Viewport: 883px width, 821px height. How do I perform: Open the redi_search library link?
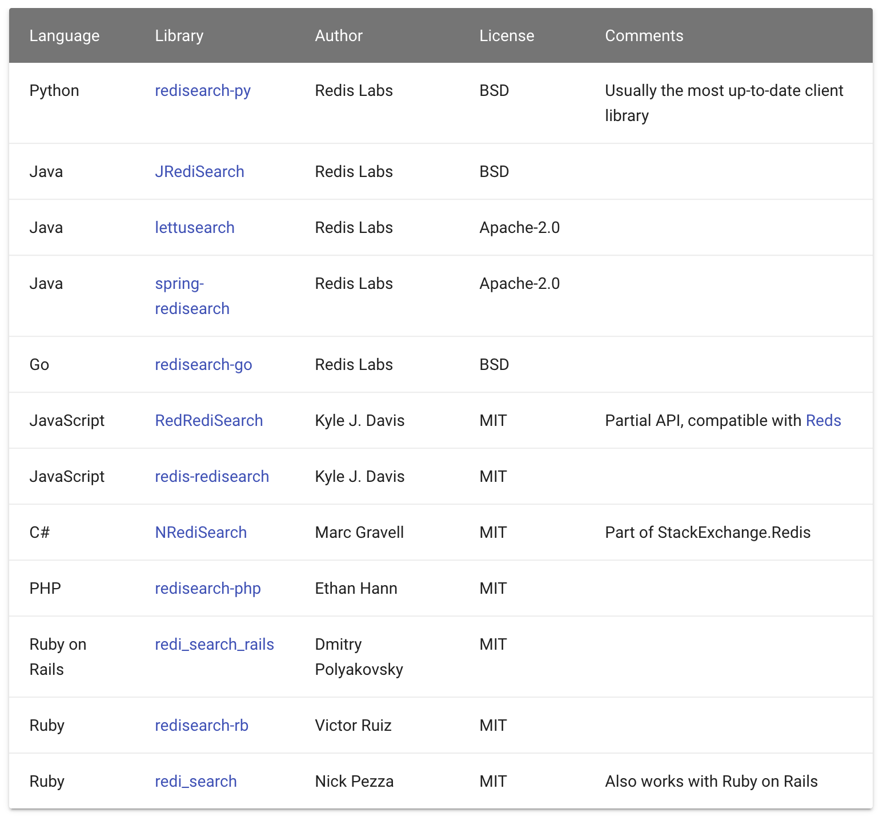point(195,781)
